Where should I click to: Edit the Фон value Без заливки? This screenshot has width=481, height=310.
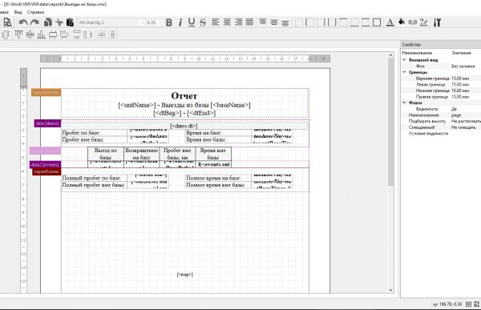[463, 66]
